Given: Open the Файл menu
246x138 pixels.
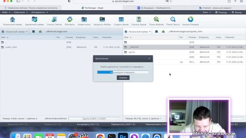Looking at the screenshot, I should pyautogui.click(x=6, y=12).
